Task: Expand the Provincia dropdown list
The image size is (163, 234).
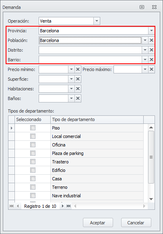Action: [x=151, y=31]
